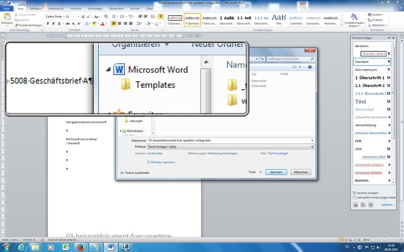Enable Verknüpfte Formatvorlagen deaktivieren checkbox
The width and height of the screenshot is (404, 252).
pos(355,198)
